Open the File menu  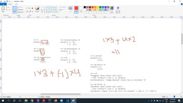coord(3,4)
